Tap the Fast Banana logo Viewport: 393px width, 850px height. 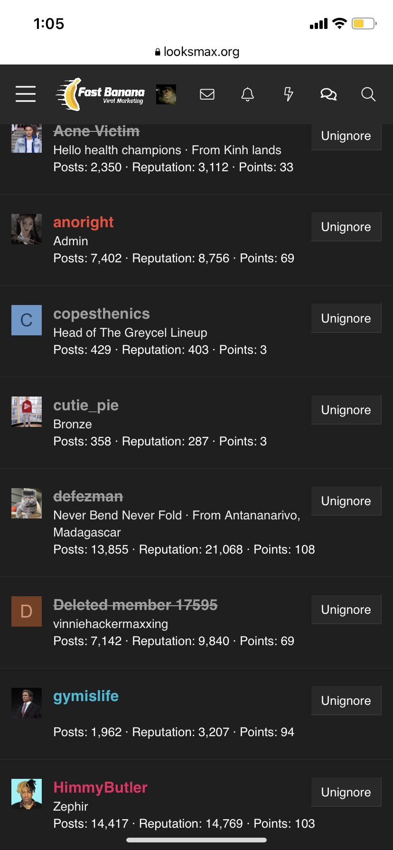click(x=100, y=94)
